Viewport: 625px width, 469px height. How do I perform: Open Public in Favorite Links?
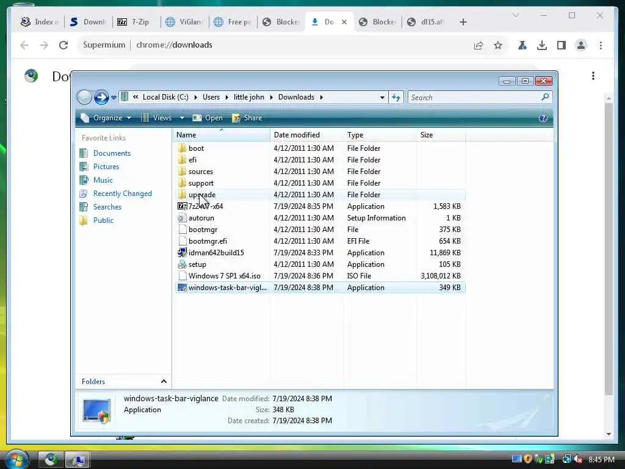(x=103, y=220)
